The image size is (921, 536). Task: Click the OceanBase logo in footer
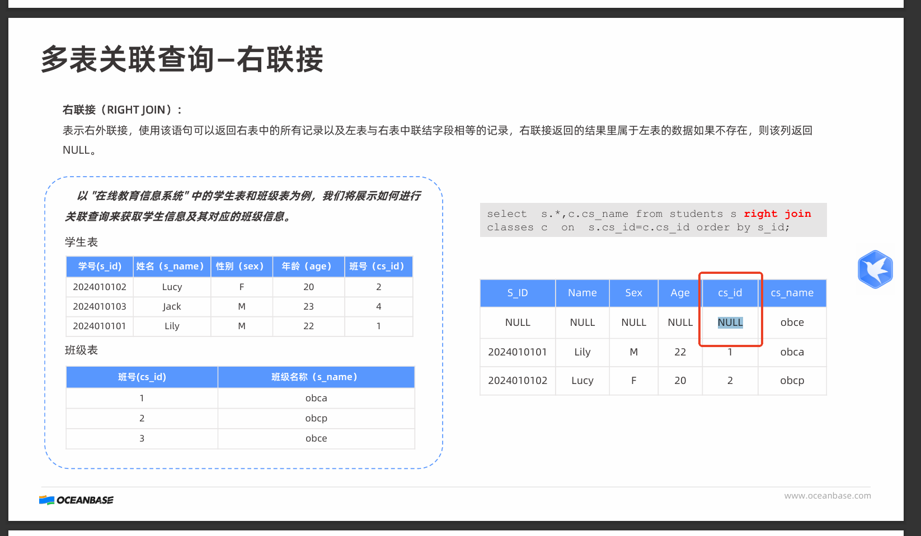76,500
